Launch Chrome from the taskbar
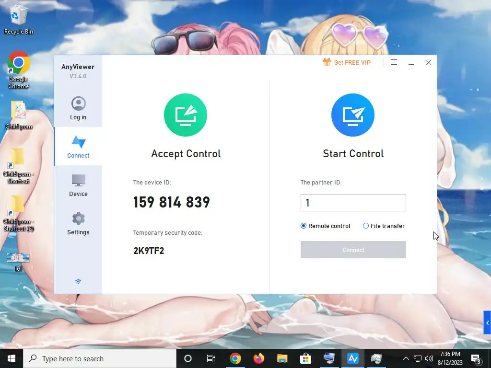The image size is (491, 368). point(235,358)
